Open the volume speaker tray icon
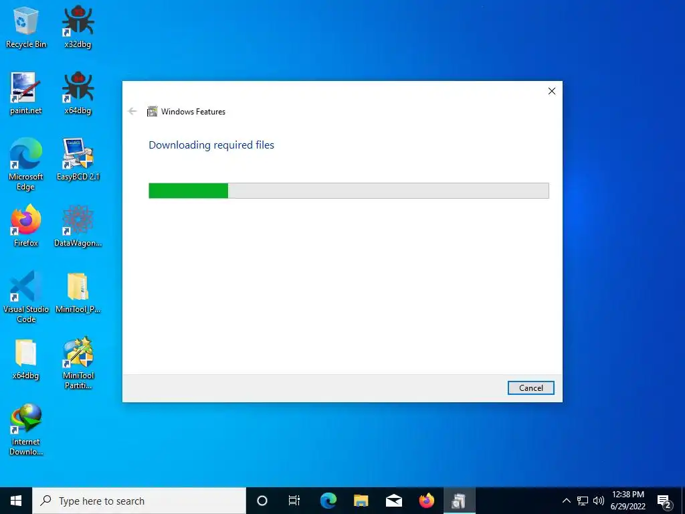The width and height of the screenshot is (685, 514). [599, 501]
